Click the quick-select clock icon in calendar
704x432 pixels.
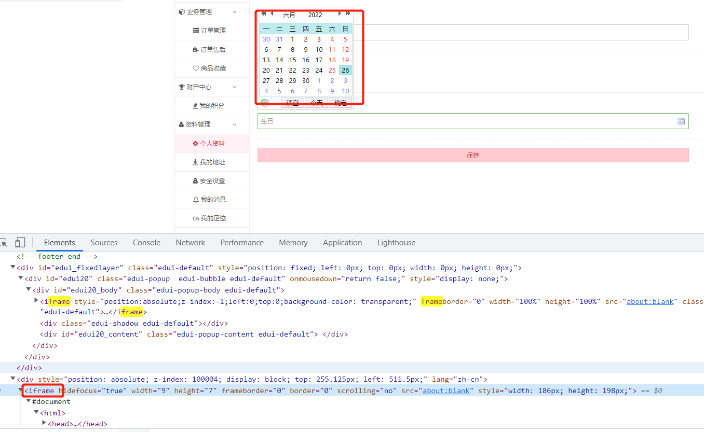(265, 103)
